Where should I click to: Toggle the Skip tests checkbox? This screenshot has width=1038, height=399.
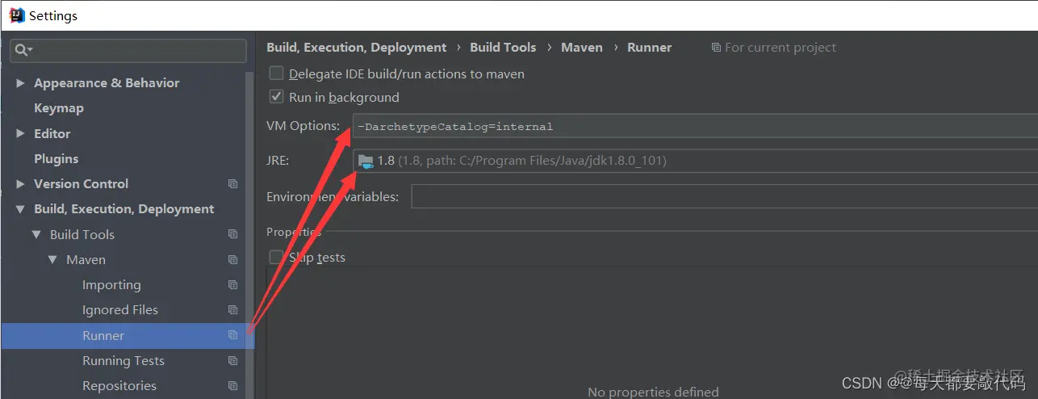pos(277,258)
